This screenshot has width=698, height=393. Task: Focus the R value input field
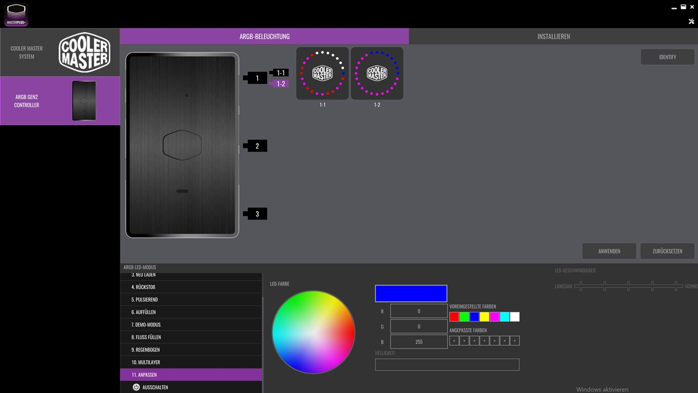[419, 311]
